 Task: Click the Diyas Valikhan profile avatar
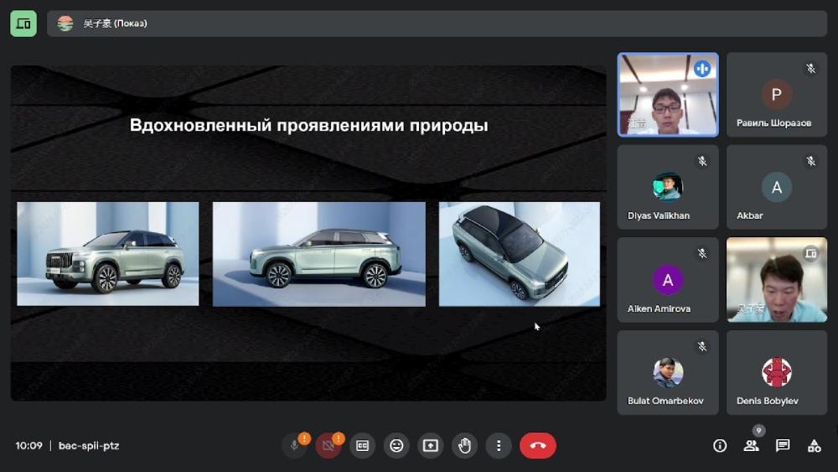pyautogui.click(x=668, y=187)
